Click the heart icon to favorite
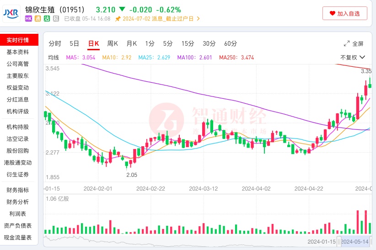This screenshot has height=250, width=376. 332,14
